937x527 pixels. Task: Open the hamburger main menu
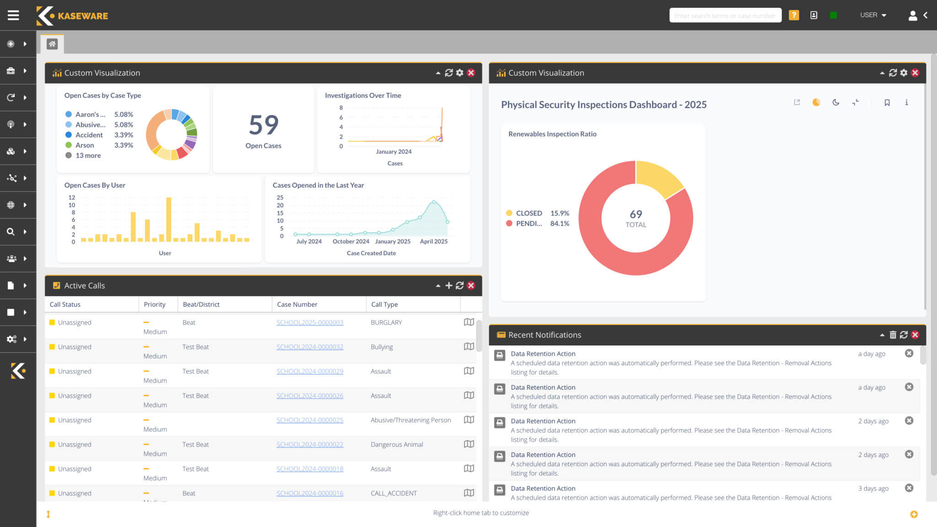pos(13,15)
